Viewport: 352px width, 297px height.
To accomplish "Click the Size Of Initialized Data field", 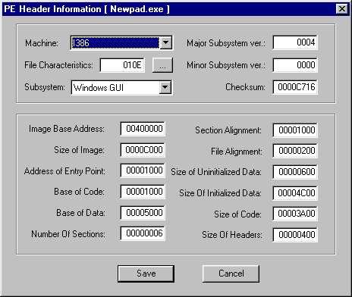I will 295,193.
